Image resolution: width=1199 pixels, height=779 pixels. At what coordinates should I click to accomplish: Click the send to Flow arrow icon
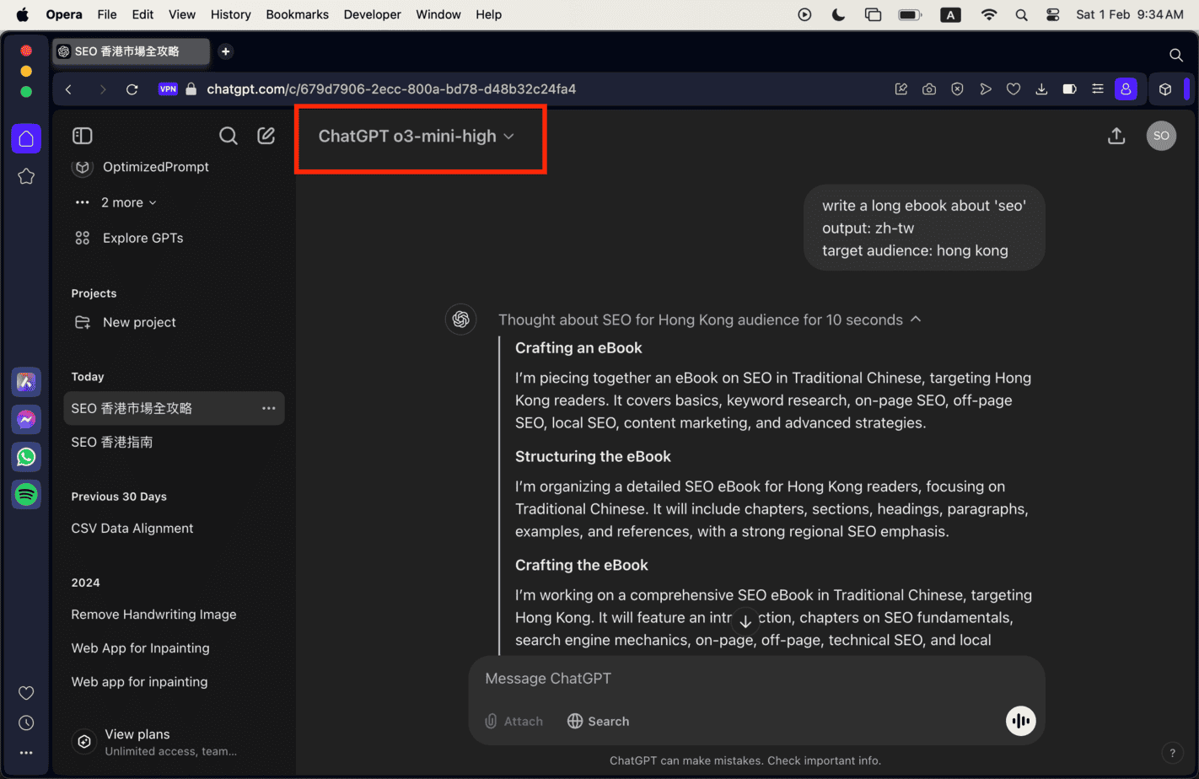pos(986,89)
